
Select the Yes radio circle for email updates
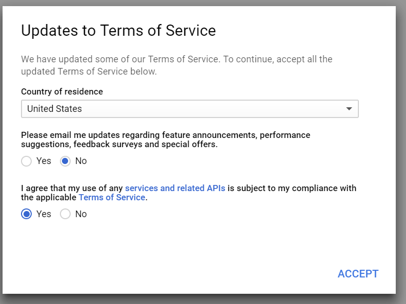coord(26,161)
